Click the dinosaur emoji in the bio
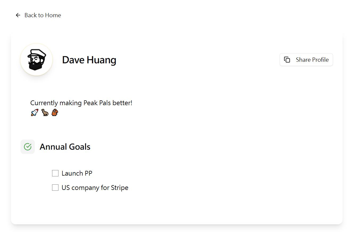This screenshot has width=354, height=236. coord(45,113)
